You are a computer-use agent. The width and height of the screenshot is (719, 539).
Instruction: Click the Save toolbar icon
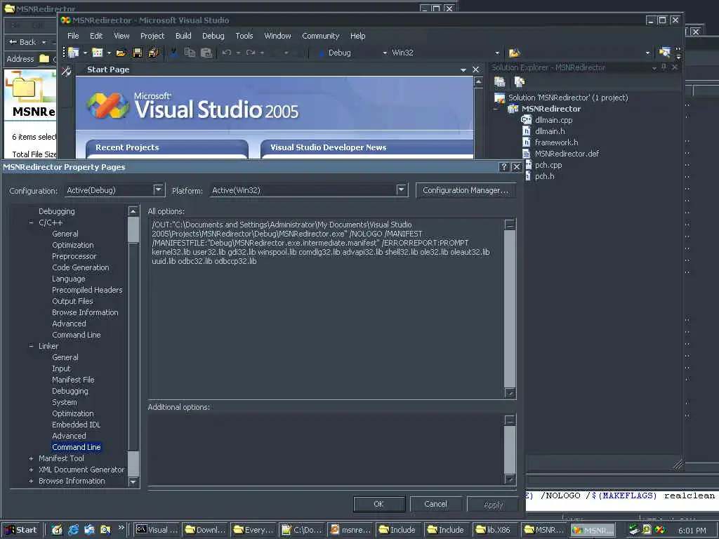(x=137, y=53)
